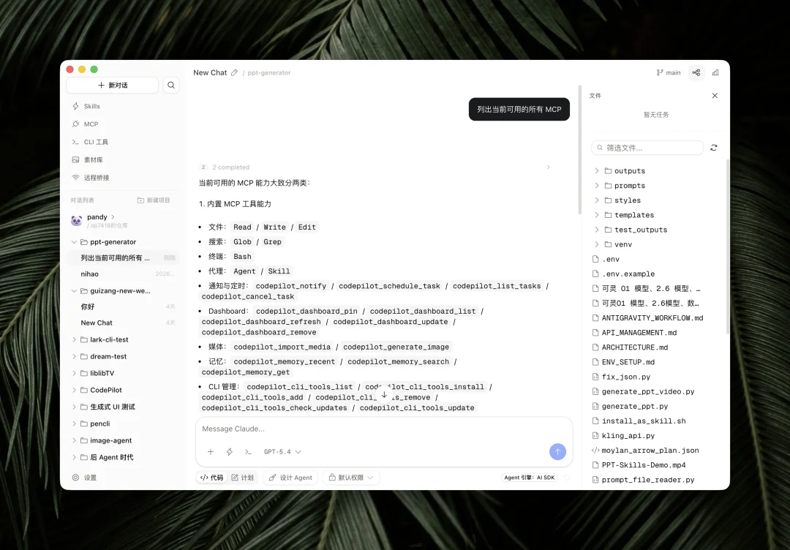
Task: Collapse the ppt-generator project
Action: pyautogui.click(x=74, y=241)
